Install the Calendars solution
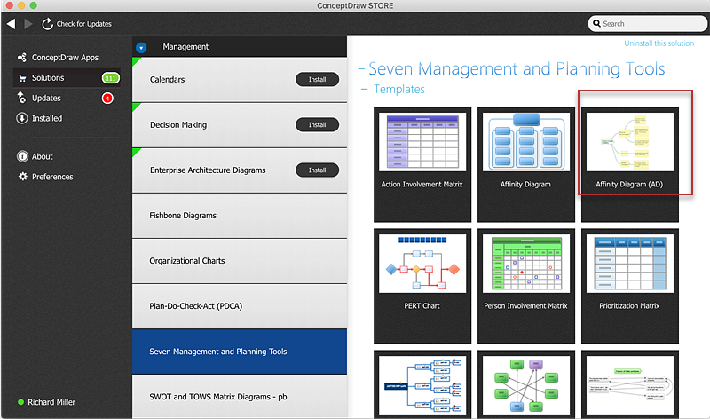The image size is (710, 419). tap(317, 79)
